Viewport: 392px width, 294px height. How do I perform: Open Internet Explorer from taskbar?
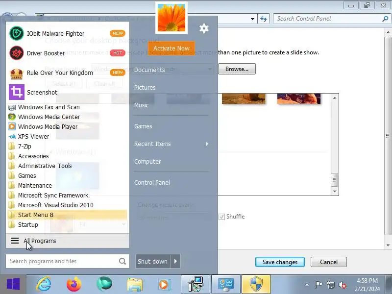point(44,284)
